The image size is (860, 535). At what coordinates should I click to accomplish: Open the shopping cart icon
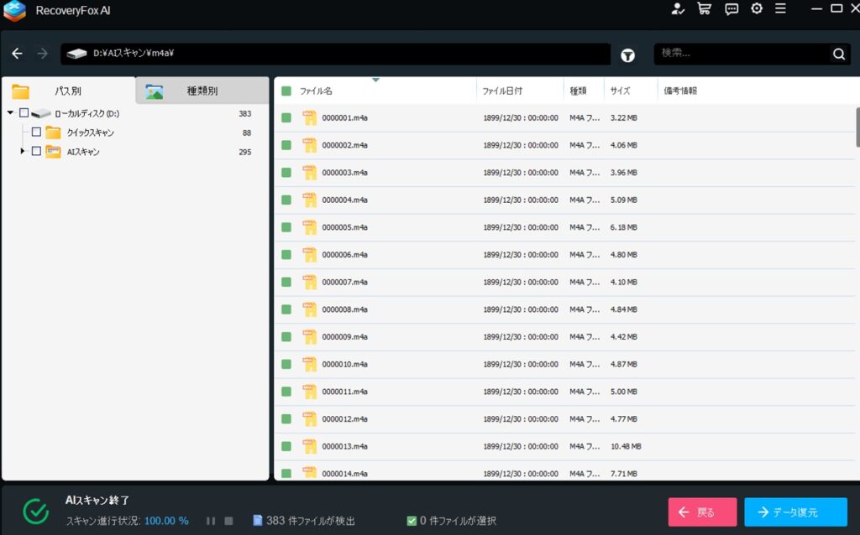(705, 9)
